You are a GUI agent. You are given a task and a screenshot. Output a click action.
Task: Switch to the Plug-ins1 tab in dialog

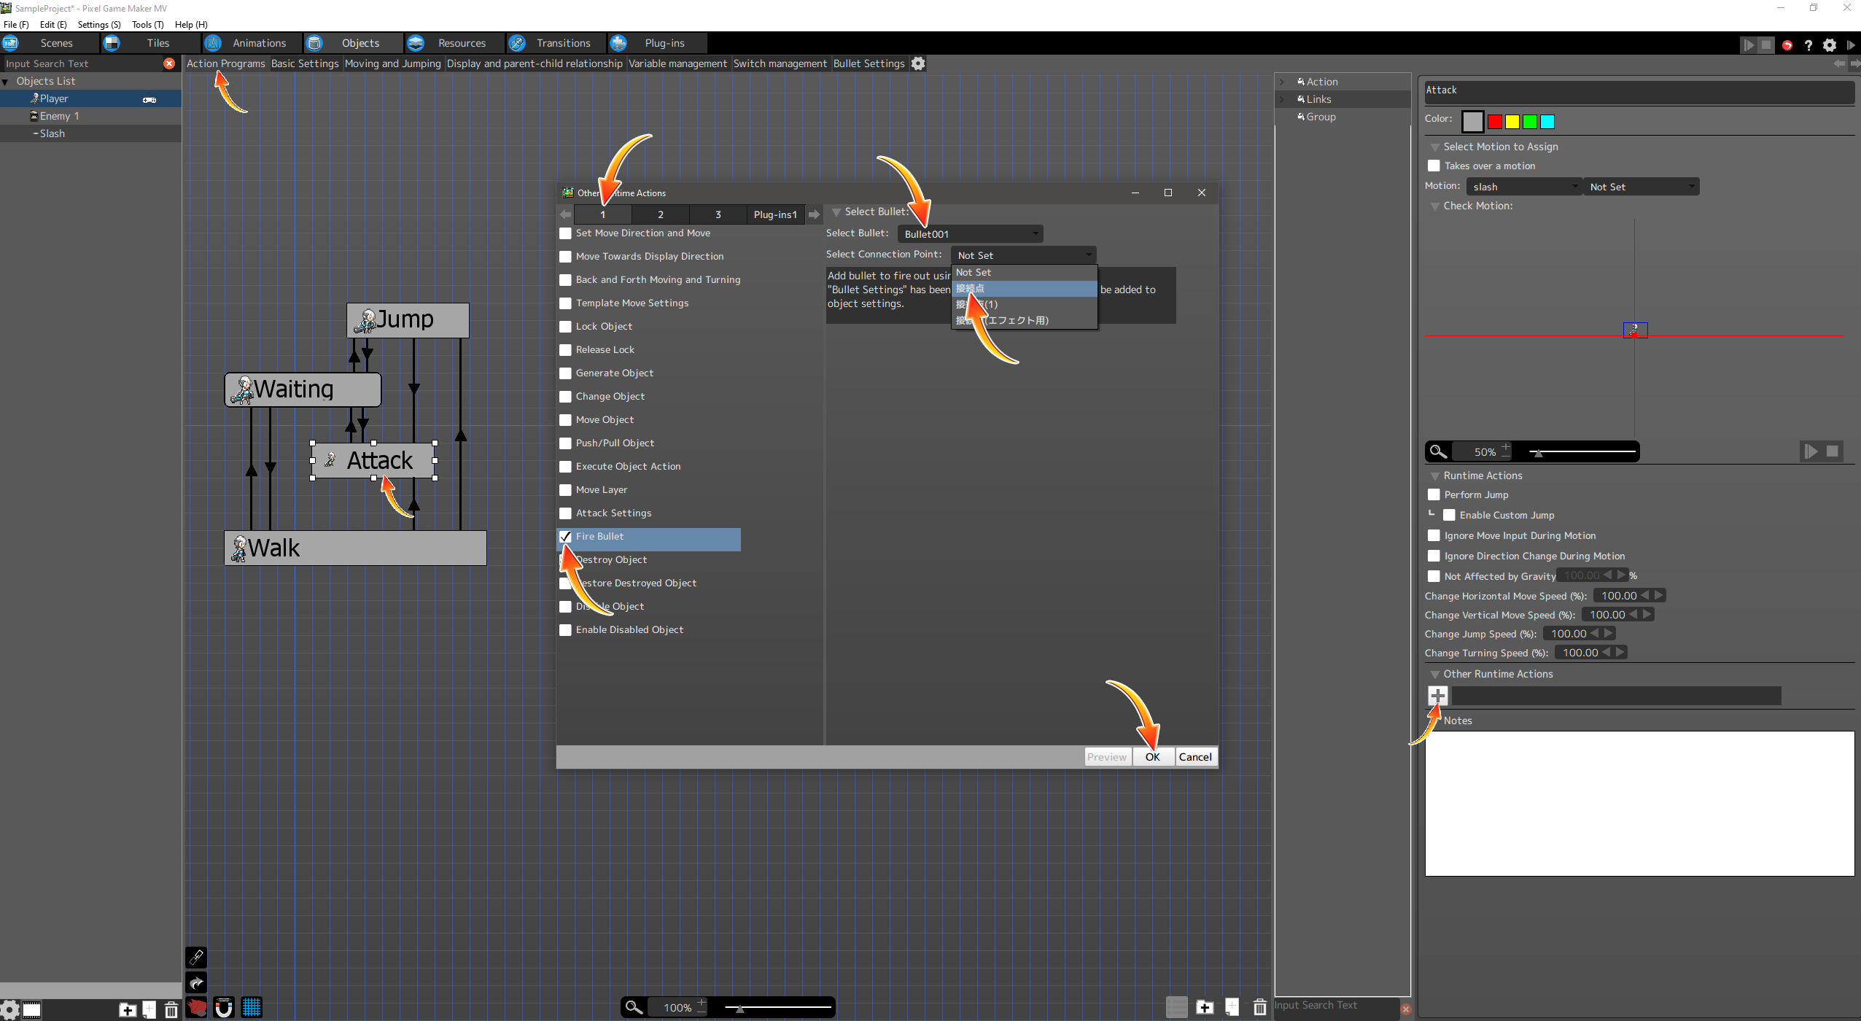coord(774,214)
